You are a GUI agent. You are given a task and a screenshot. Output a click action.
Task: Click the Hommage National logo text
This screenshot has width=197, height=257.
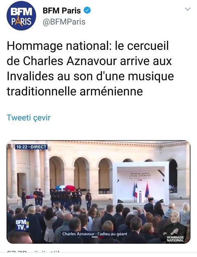pyautogui.click(x=175, y=239)
